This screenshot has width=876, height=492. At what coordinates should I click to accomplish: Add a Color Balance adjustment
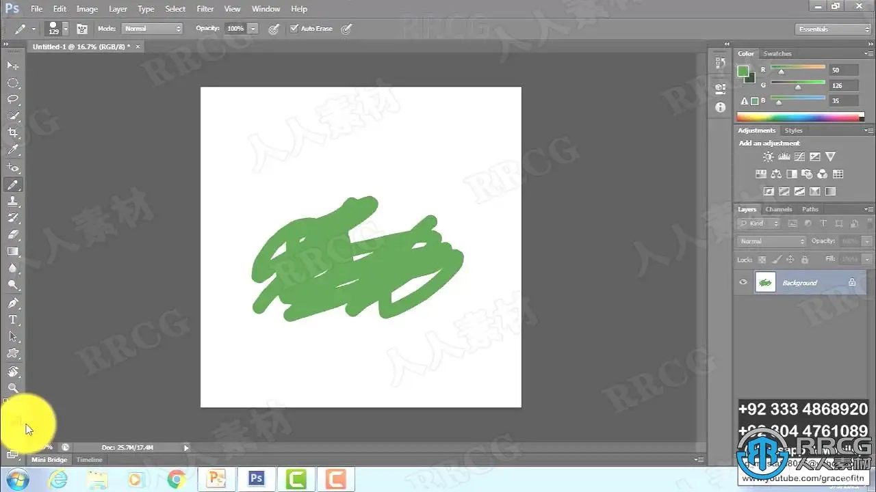tap(776, 174)
